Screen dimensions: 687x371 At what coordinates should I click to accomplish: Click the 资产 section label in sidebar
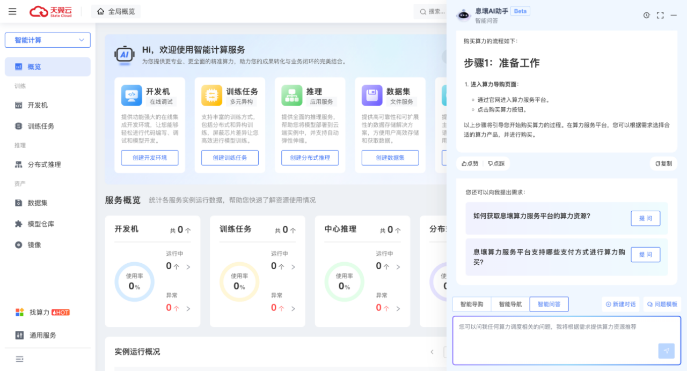tap(20, 183)
